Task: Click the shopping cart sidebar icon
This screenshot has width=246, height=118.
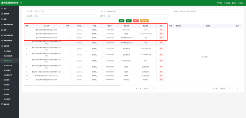Action: (2, 19)
